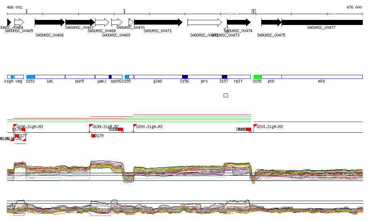Image resolution: width=370 pixels, height=221 pixels.
Task: Click the dark blue S157 segment box
Action: [x=224, y=77]
